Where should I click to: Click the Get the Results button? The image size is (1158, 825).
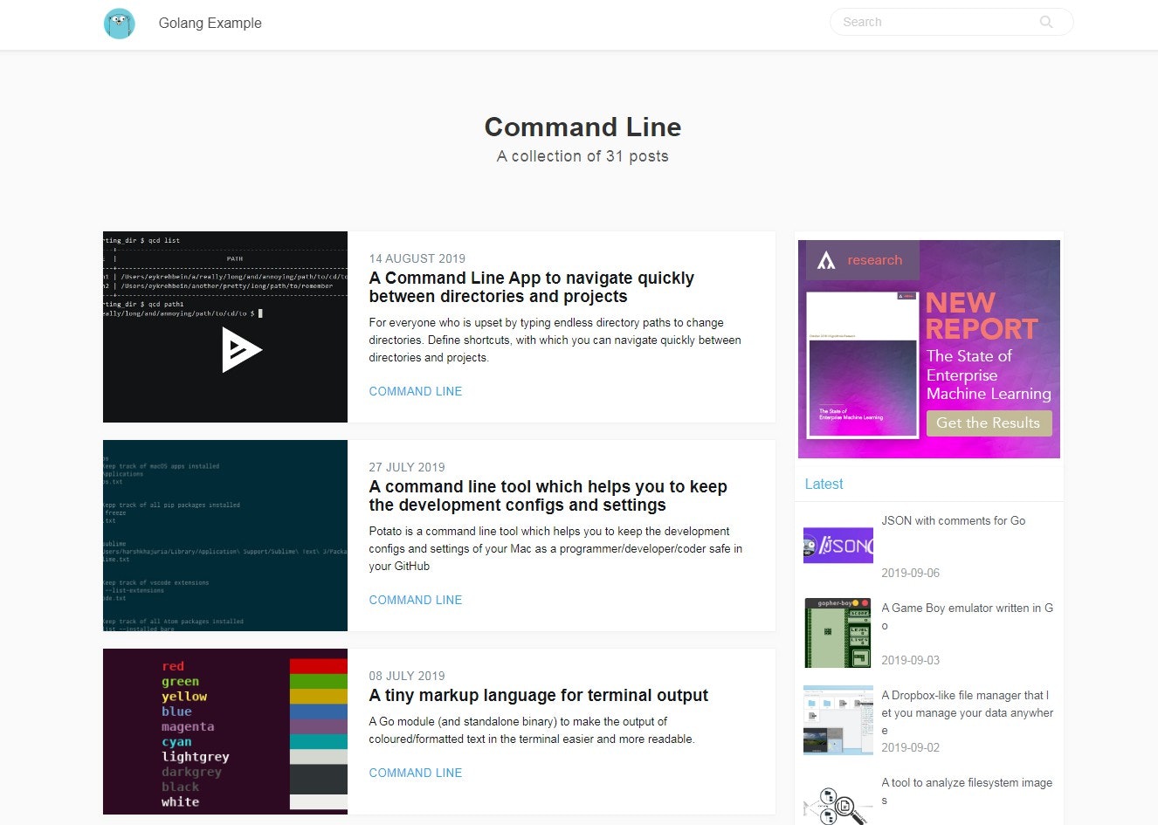[x=989, y=423]
